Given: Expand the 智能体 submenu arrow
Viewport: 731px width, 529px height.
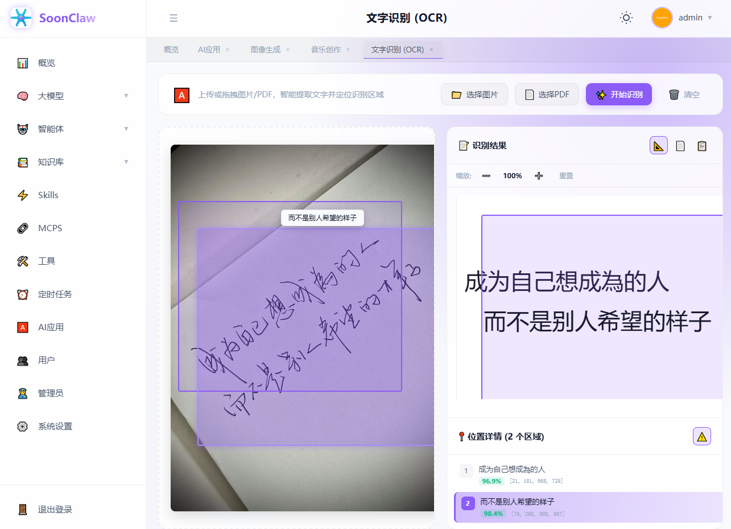Looking at the screenshot, I should (126, 129).
